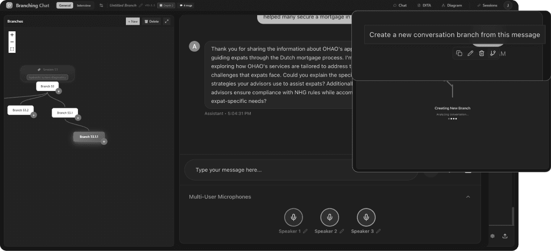Add a child to Branch 53.2

(x=33, y=115)
